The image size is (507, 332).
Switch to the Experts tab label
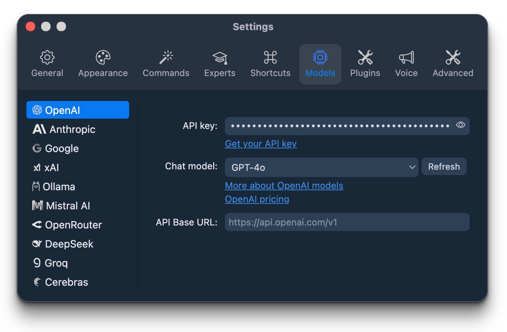(220, 73)
